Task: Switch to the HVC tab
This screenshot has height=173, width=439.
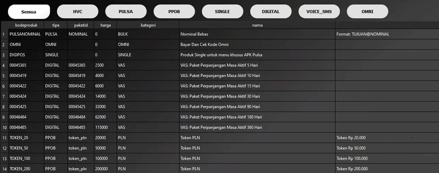Action: [77, 12]
